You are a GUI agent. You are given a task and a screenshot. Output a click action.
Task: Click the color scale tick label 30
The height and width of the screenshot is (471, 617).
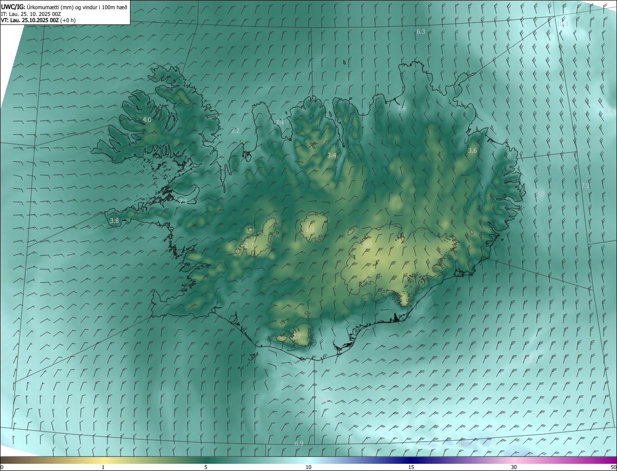coord(514,467)
